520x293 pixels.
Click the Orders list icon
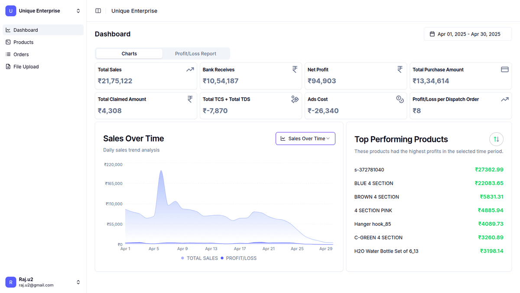pyautogui.click(x=9, y=54)
